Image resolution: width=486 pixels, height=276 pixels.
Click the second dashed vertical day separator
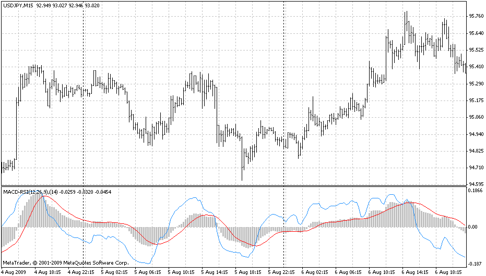(283, 94)
